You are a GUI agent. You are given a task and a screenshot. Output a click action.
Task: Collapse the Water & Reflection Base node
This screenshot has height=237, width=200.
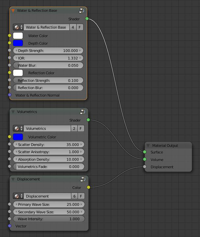click(x=13, y=11)
